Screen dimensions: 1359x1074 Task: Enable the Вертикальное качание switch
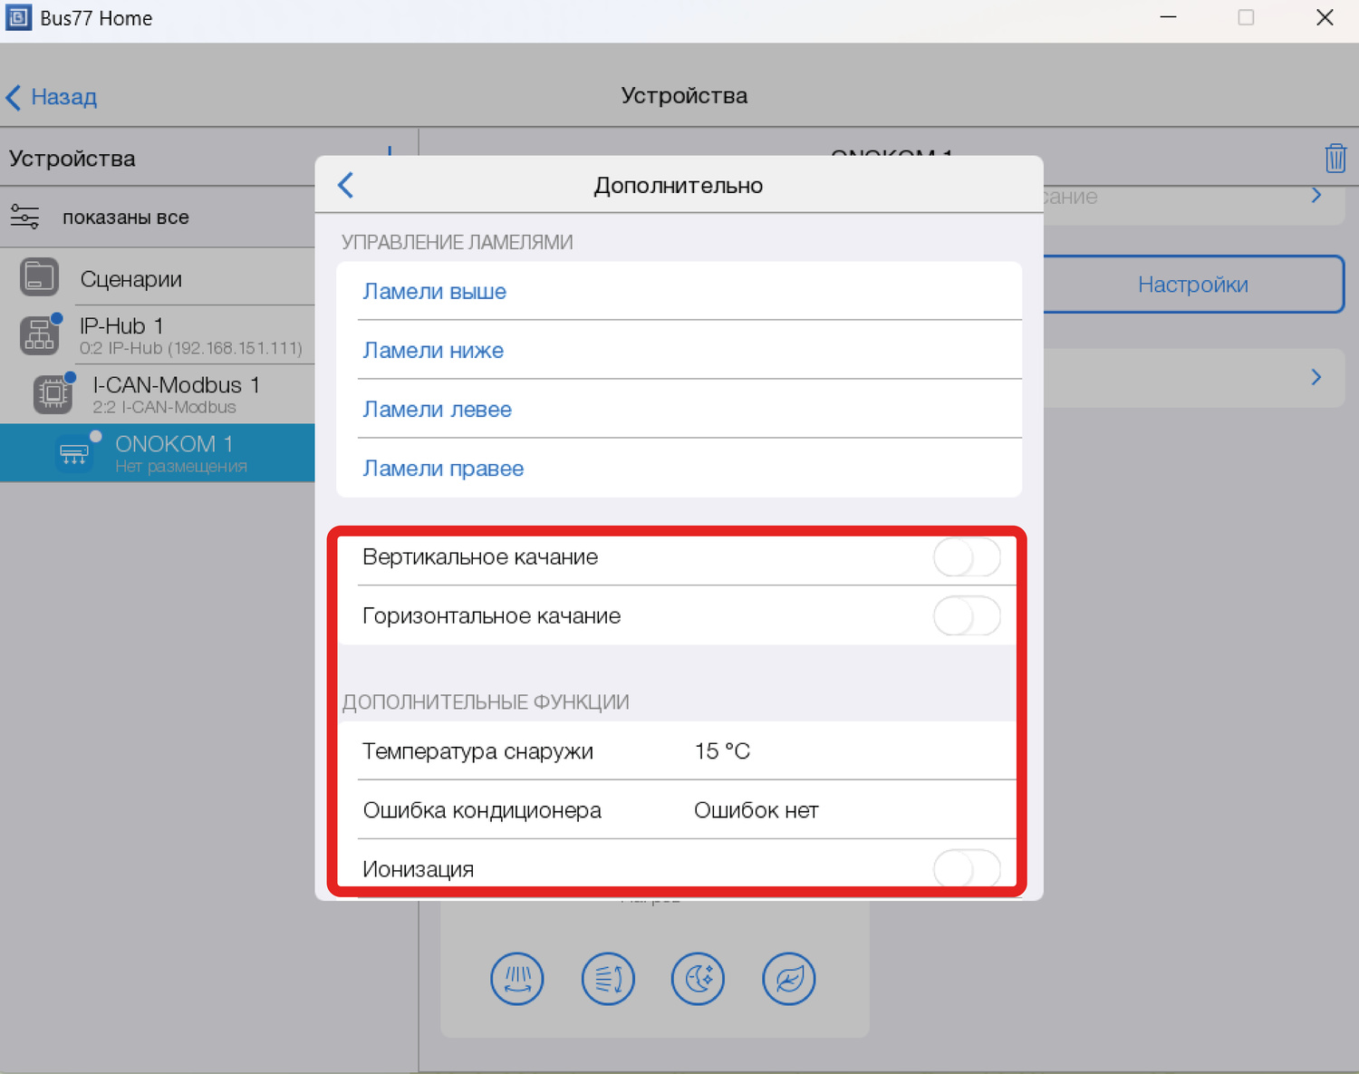[x=966, y=557]
